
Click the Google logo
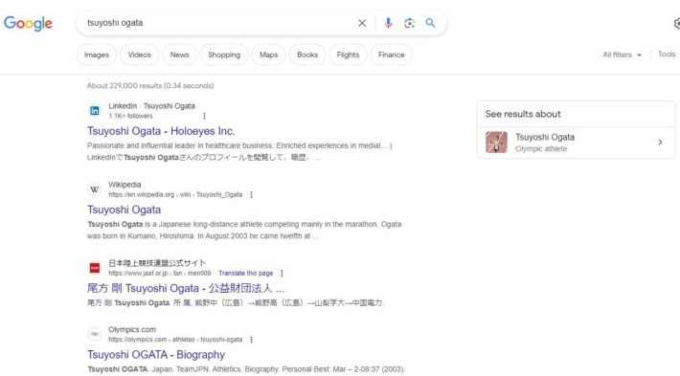[x=28, y=23]
